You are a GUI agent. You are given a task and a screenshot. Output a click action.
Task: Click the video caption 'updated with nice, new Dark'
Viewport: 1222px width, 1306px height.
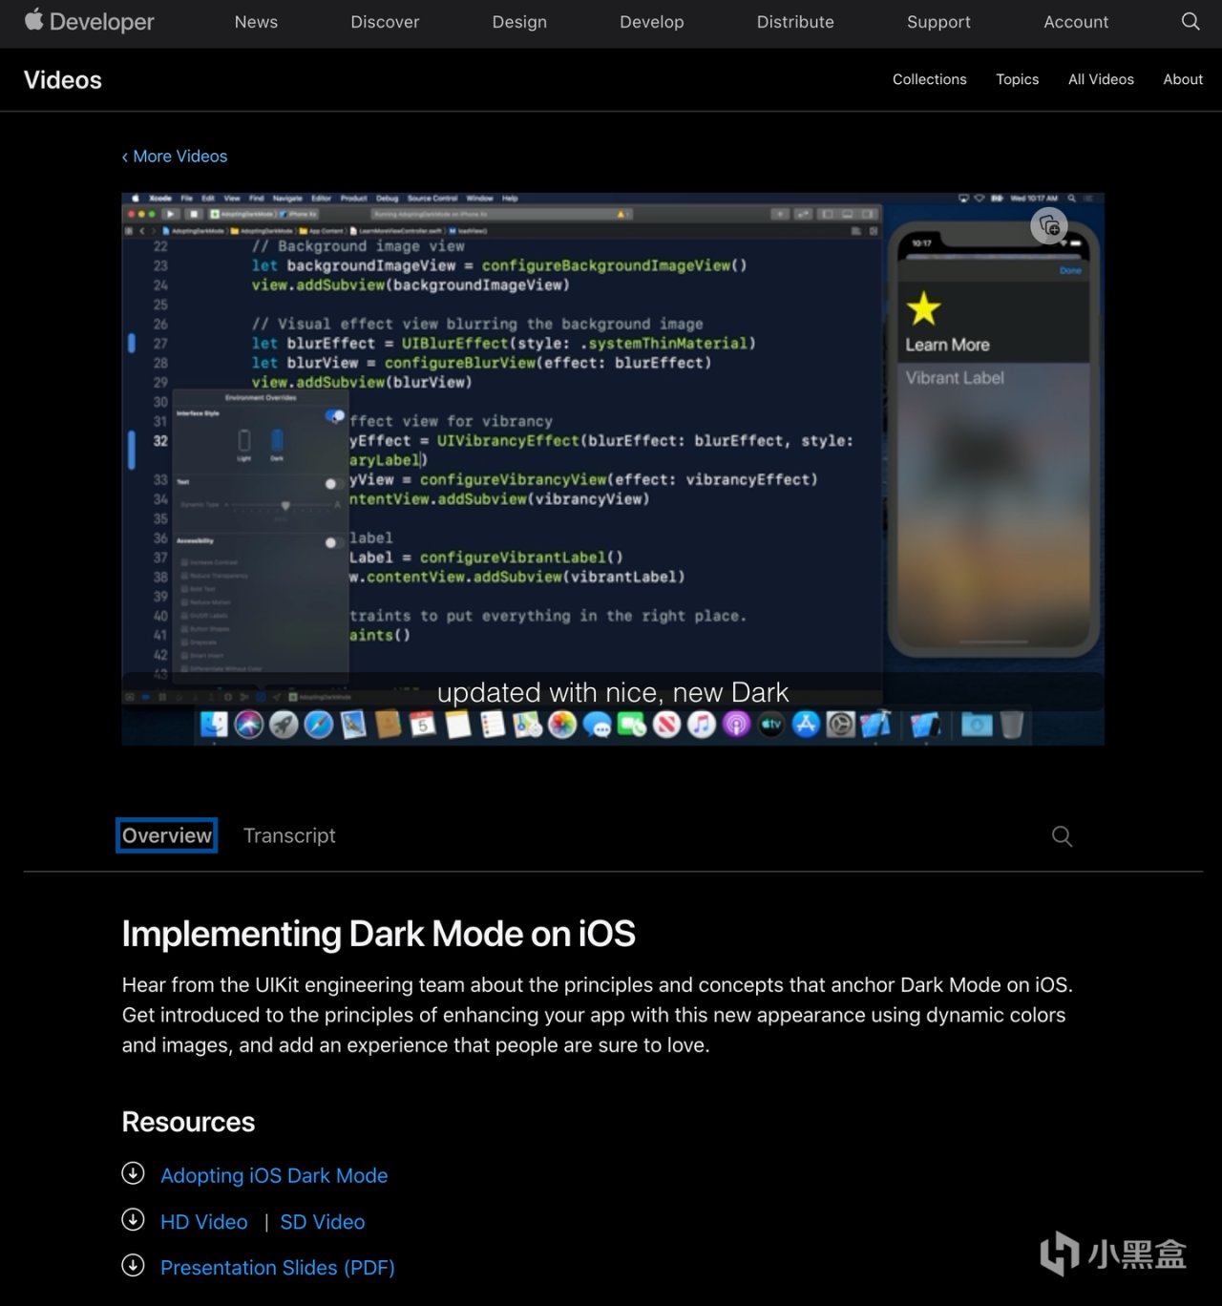tap(613, 692)
